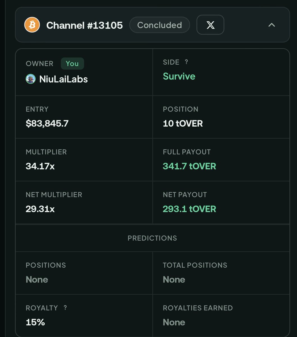This screenshot has height=337, width=297.
Task: Click the Concluded status badge
Action: [160, 25]
